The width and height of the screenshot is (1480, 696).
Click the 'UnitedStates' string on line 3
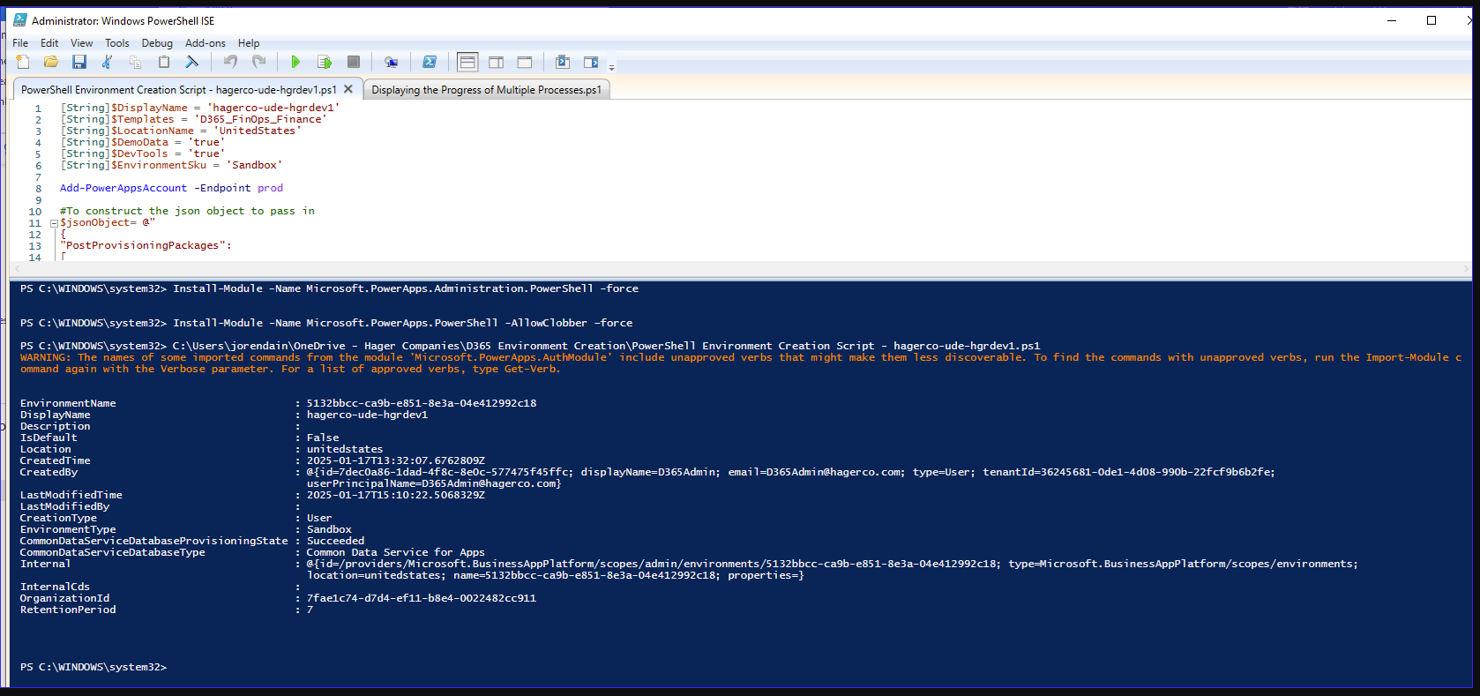[258, 131]
